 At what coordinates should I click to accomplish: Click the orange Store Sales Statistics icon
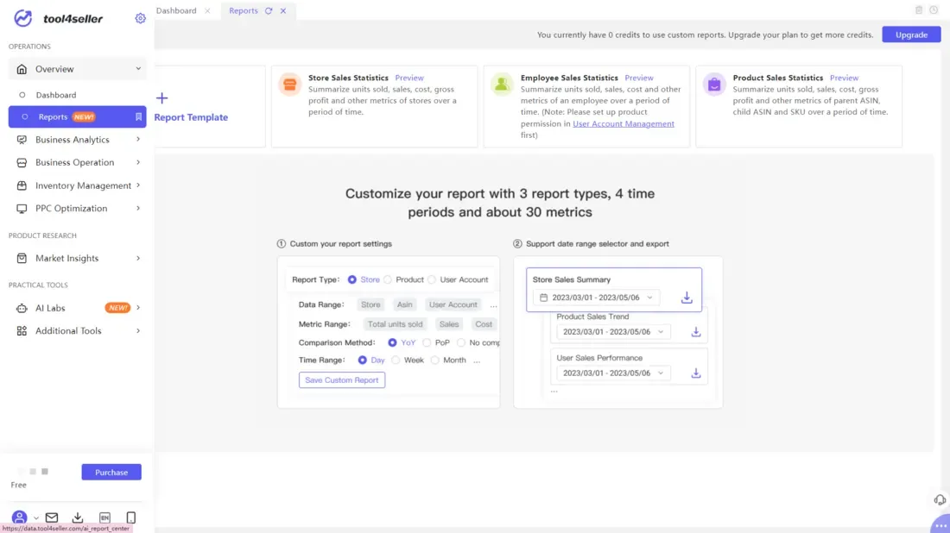[289, 85]
